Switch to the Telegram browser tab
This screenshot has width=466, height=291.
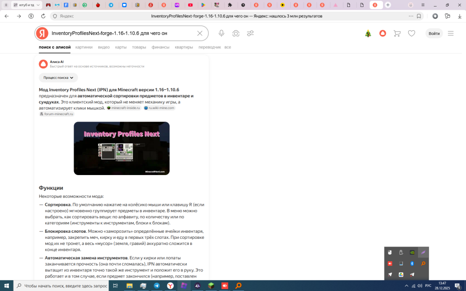pyautogui.click(x=111, y=5)
